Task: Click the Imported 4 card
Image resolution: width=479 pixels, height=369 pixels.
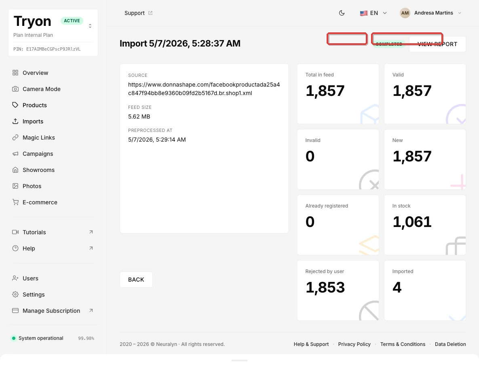Action: point(425,291)
